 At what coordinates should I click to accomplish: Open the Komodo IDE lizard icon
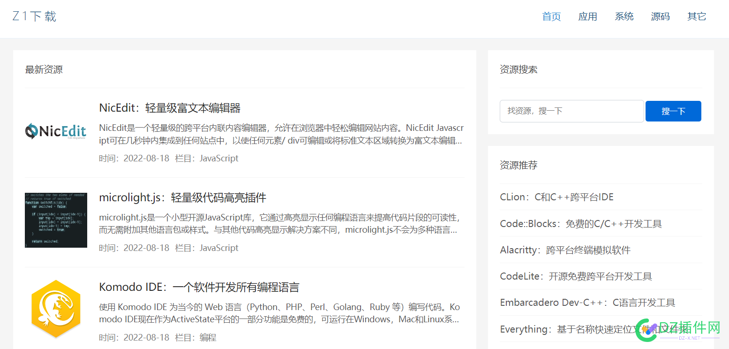click(56, 310)
